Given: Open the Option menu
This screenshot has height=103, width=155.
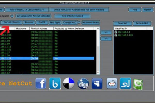Looking at the screenshot, I should point(148,10).
